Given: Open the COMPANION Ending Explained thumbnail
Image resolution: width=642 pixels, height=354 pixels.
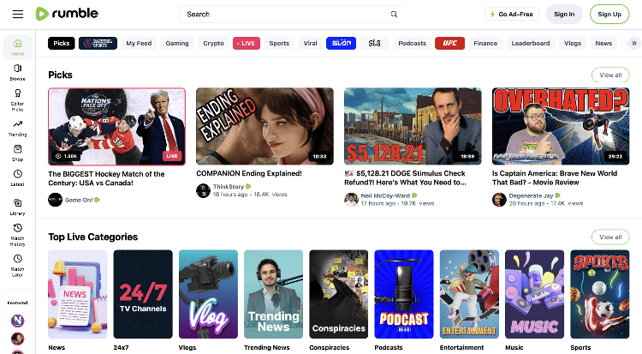Looking at the screenshot, I should (265, 126).
